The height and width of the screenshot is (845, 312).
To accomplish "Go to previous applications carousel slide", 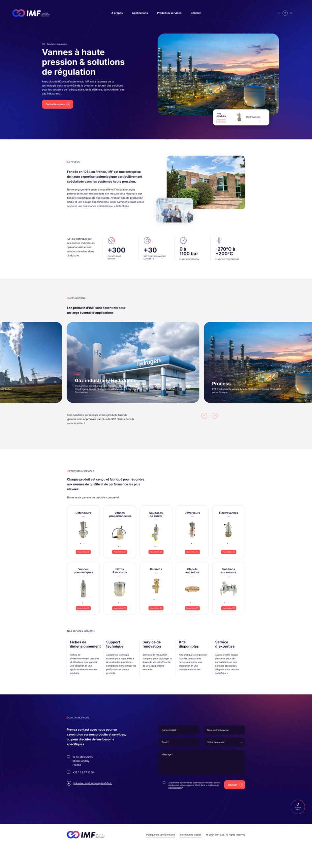I will tap(204, 416).
